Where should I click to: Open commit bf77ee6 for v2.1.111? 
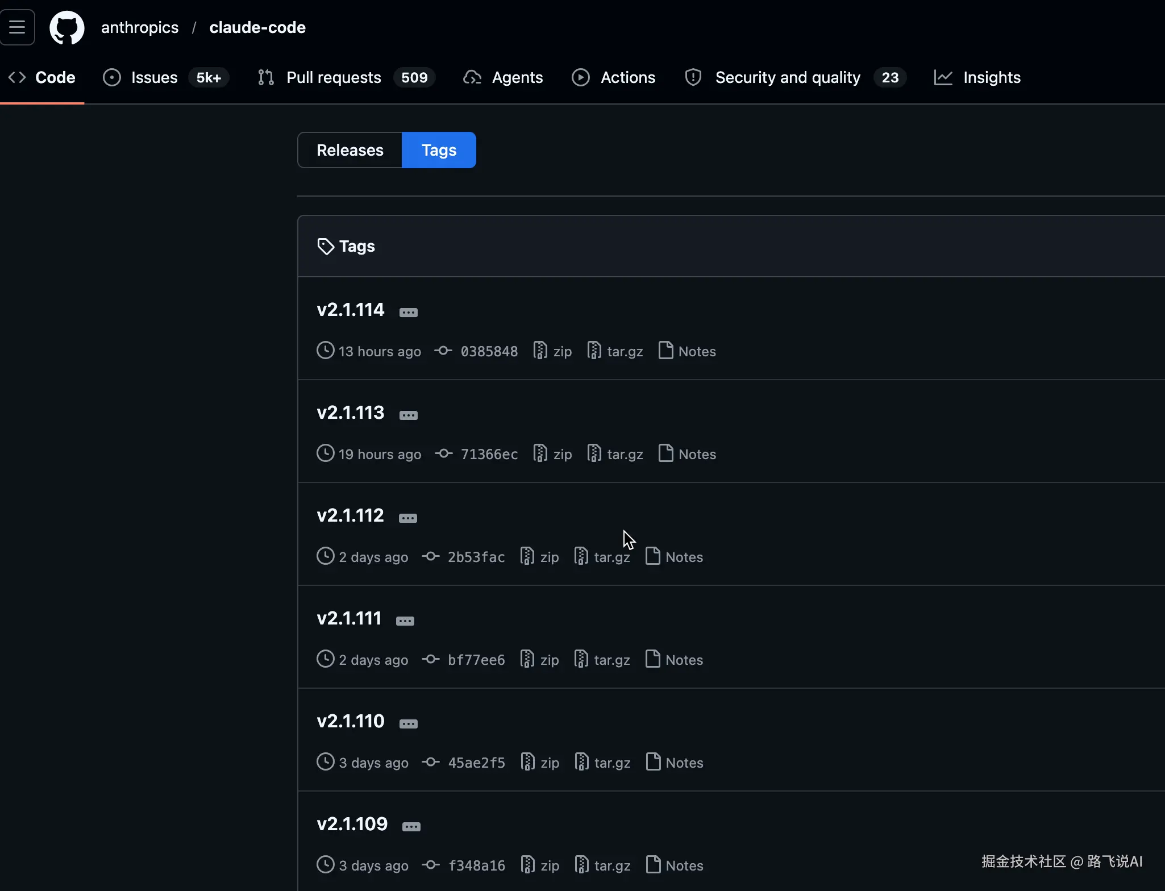[476, 660]
